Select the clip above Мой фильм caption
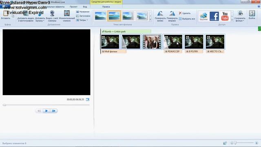 110,42
